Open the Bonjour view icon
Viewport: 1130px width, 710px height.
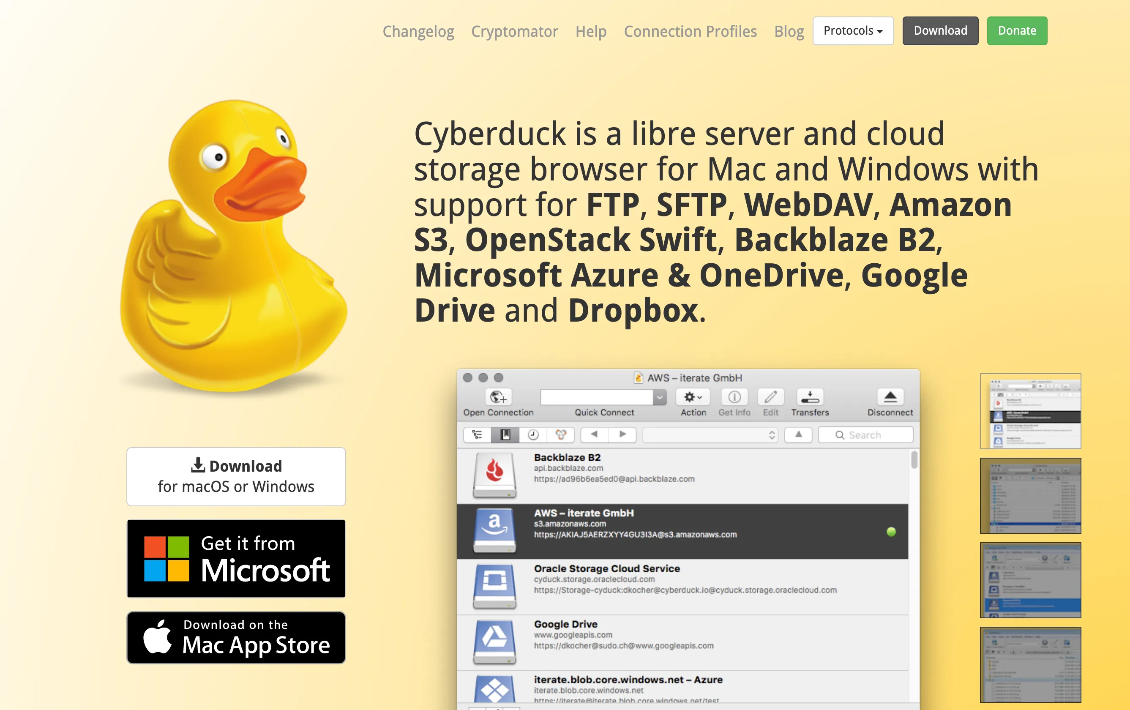click(x=560, y=434)
